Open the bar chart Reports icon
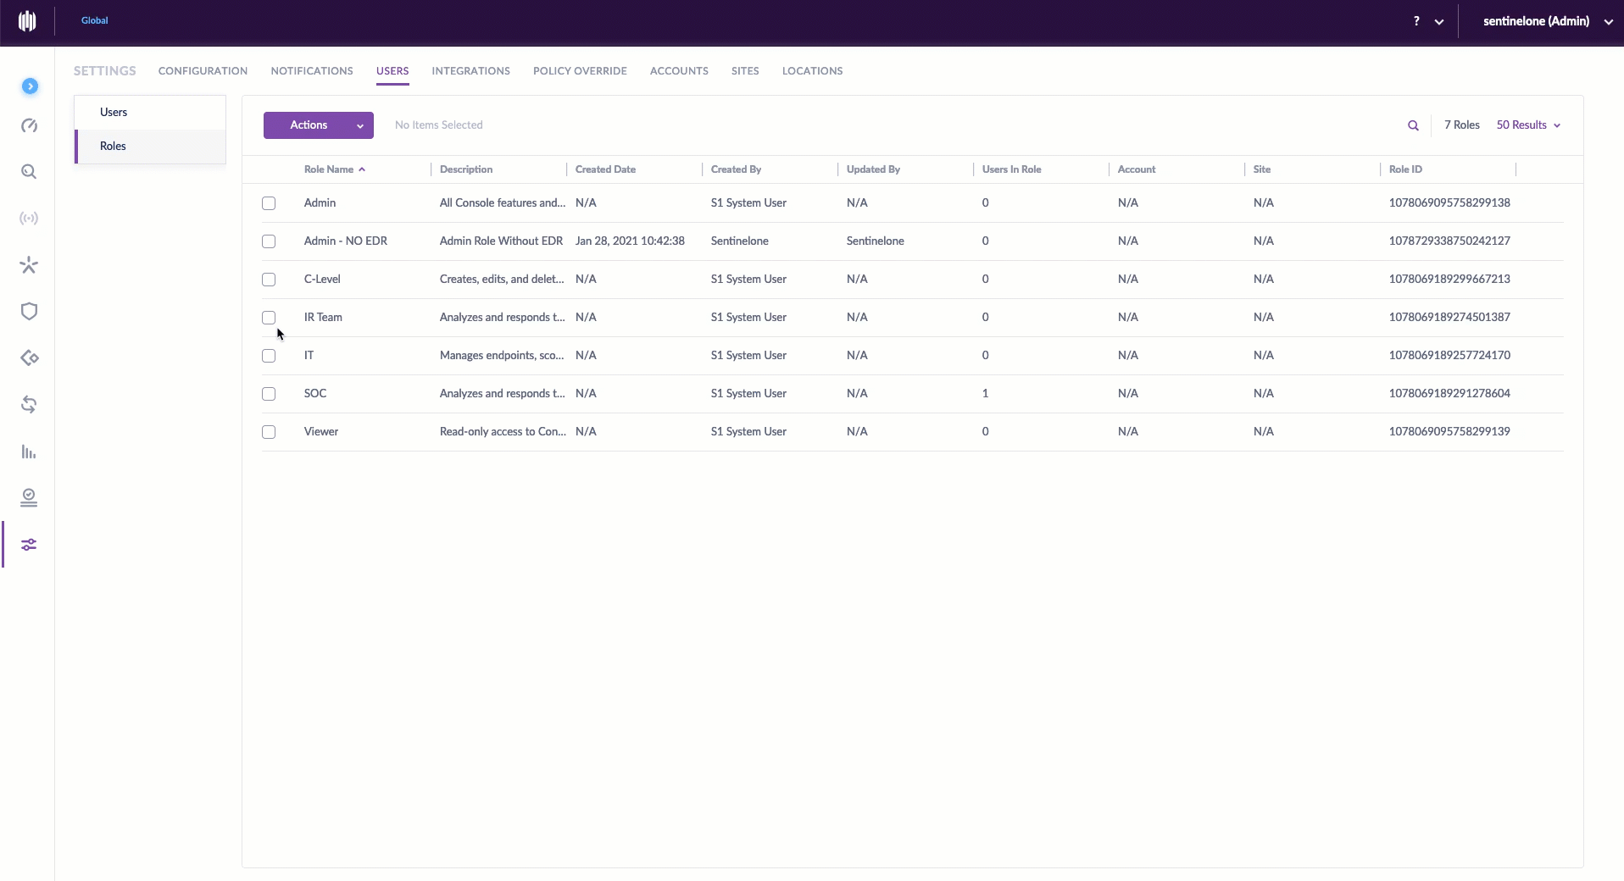1624x881 pixels. point(29,452)
